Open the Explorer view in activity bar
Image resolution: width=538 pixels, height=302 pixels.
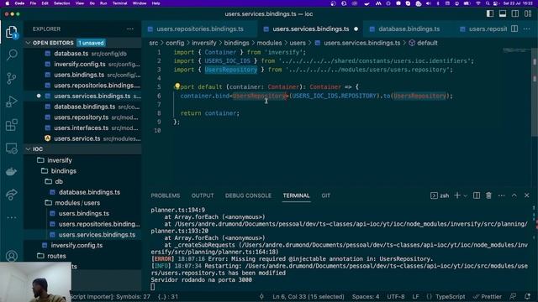(12, 32)
